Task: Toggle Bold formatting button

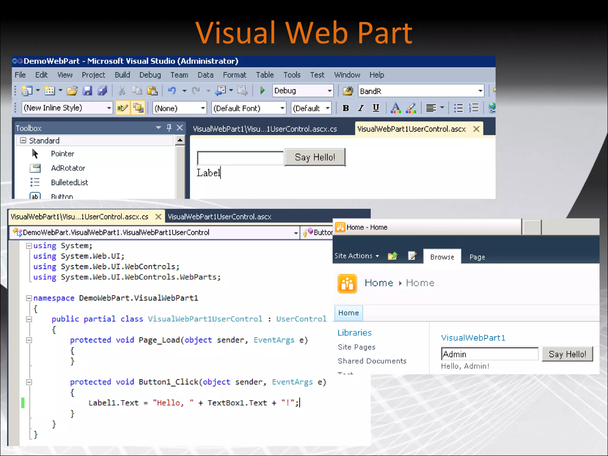Action: coord(346,108)
